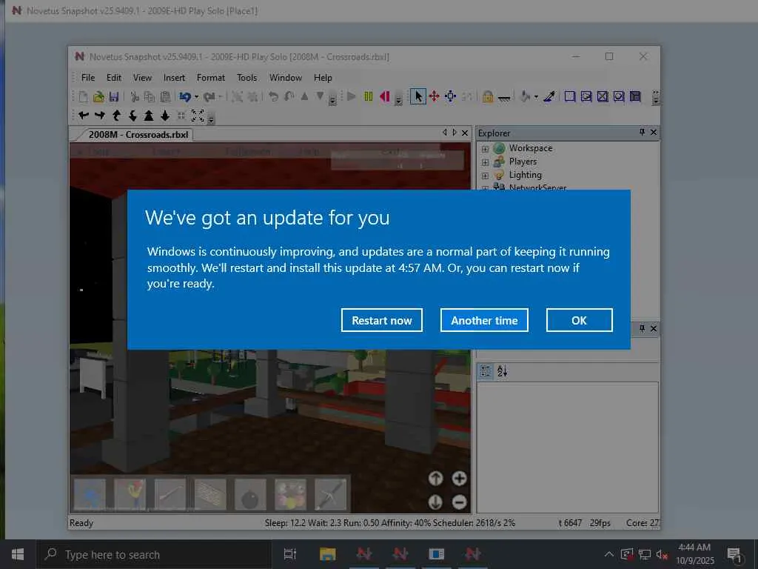Image resolution: width=758 pixels, height=569 pixels.
Task: Expand the Players tree node
Action: click(x=485, y=162)
